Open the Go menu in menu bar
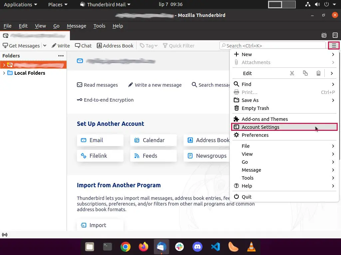 click(56, 26)
